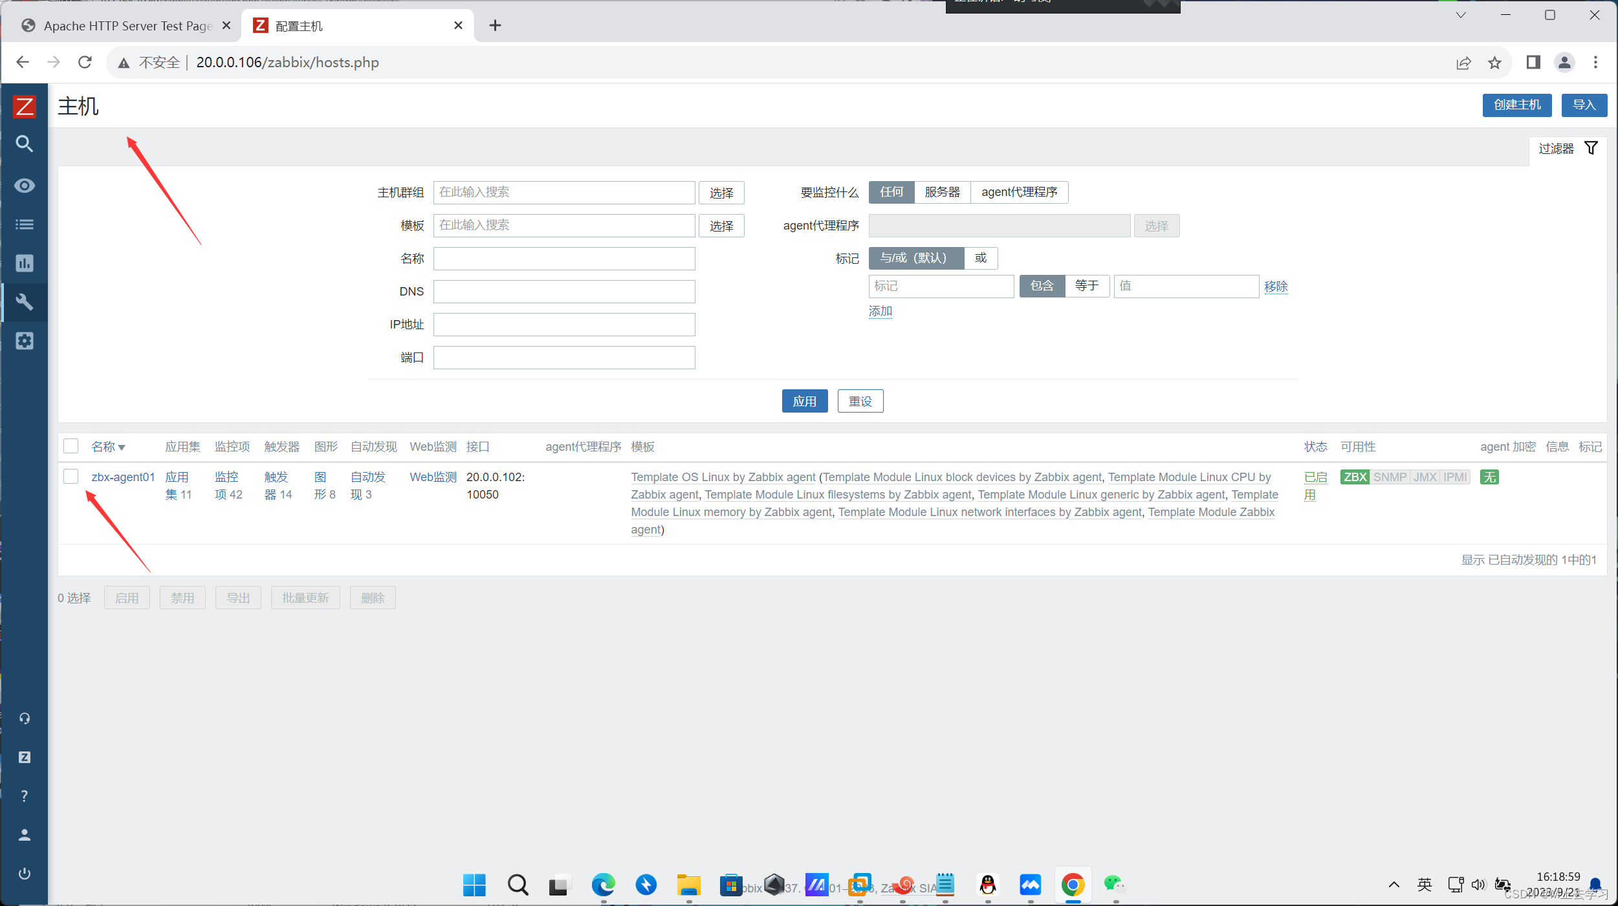Sort by the 状态 column header
This screenshot has width=1618, height=906.
tap(1315, 447)
